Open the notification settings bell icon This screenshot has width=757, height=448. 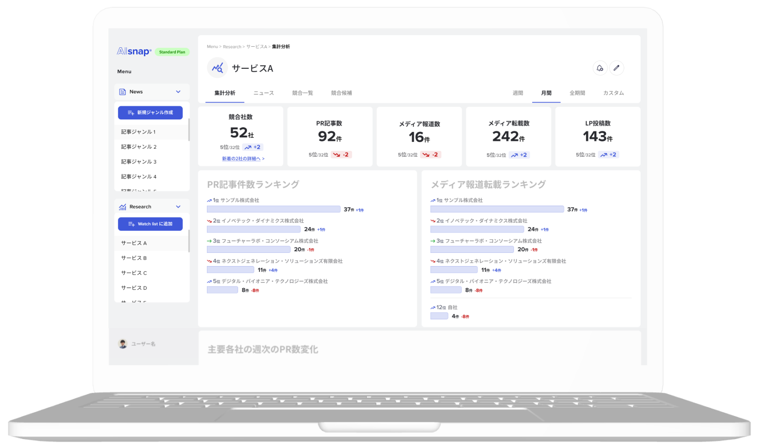point(600,68)
